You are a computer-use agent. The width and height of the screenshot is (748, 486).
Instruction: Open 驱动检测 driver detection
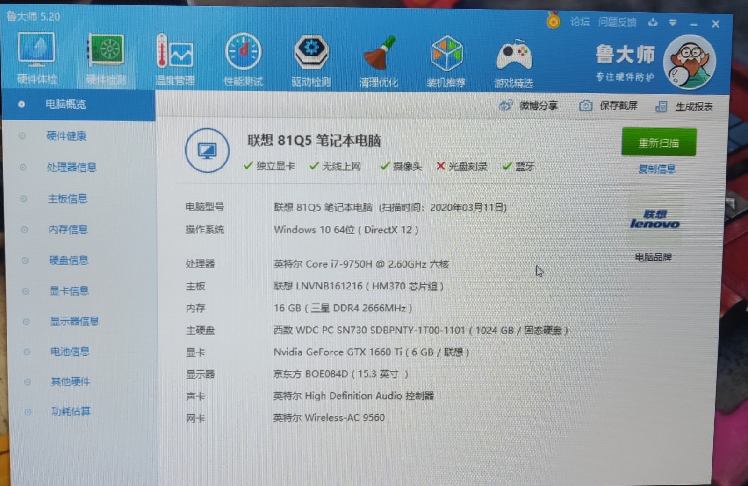coord(311,61)
